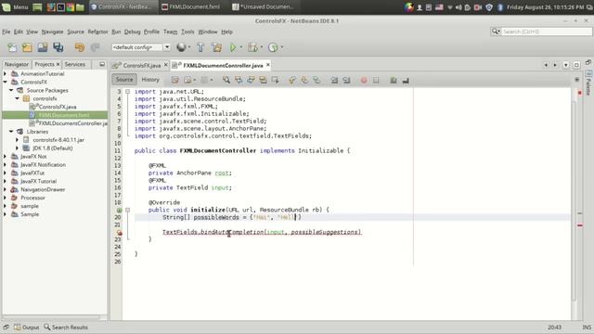Expand the controlsfx-8.40.11.jar node

[17, 140]
